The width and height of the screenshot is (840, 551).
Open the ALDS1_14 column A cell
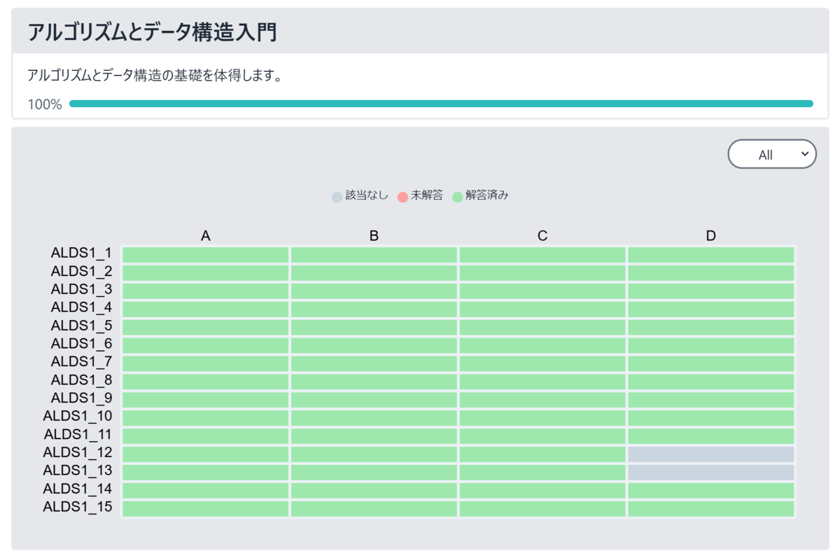click(206, 491)
